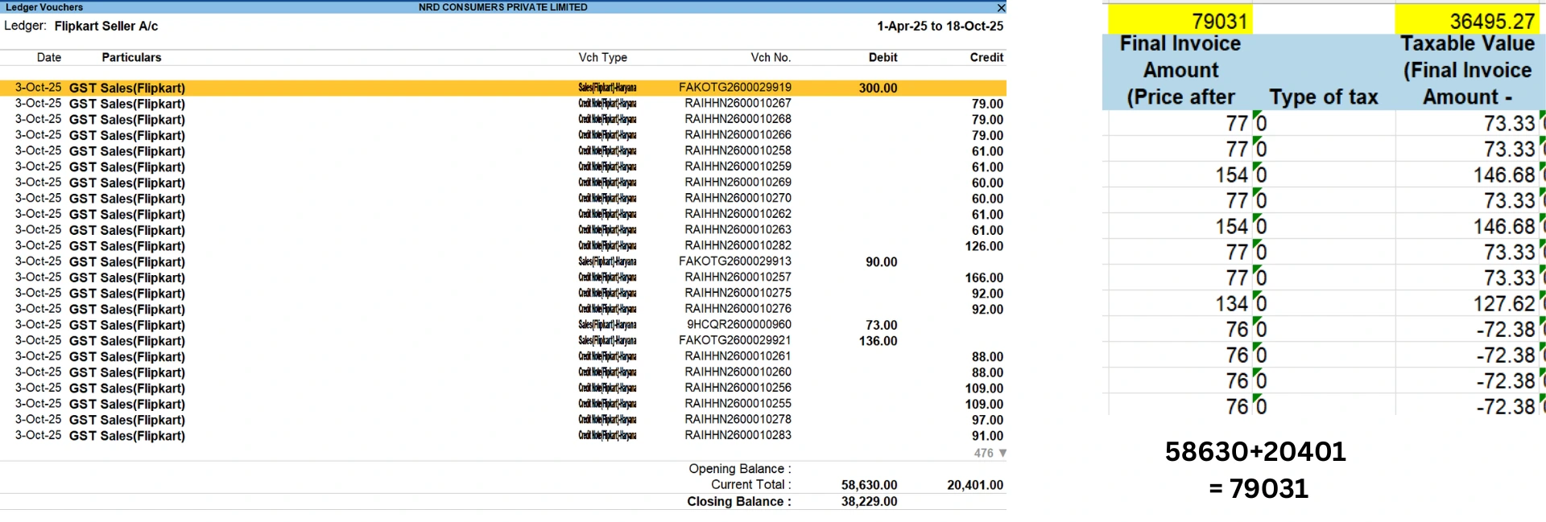Select highlighted voucher FAKOTG2600029919
This screenshot has height=522, width=1546.
point(503,88)
